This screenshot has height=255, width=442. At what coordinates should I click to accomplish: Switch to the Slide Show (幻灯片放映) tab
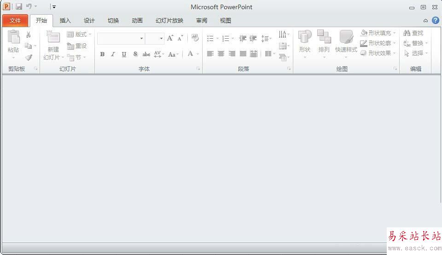[x=169, y=21]
